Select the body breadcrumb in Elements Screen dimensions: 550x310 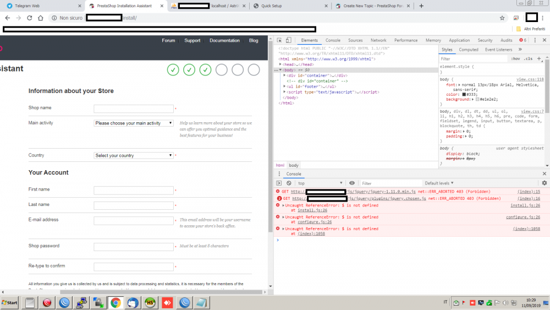click(294, 165)
